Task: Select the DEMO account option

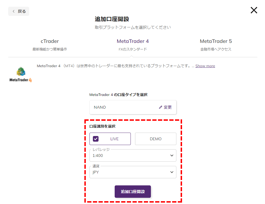Action: [156, 139]
